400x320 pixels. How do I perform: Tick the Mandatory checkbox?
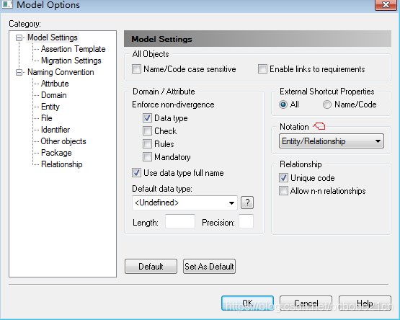pos(147,157)
